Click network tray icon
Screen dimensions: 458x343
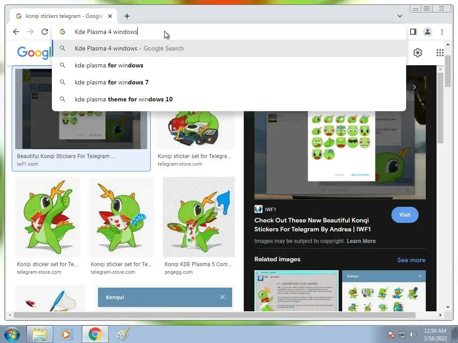pyautogui.click(x=402, y=335)
